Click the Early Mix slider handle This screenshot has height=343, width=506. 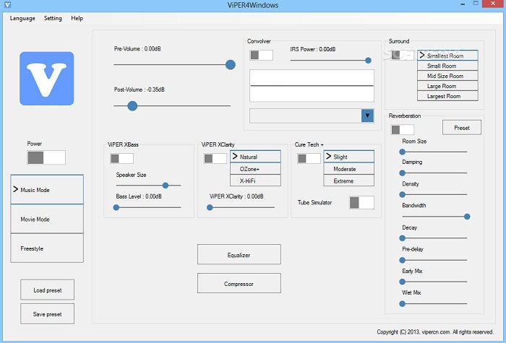(x=403, y=282)
